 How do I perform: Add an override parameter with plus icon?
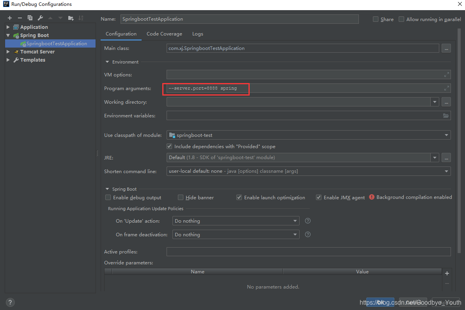[x=447, y=273]
